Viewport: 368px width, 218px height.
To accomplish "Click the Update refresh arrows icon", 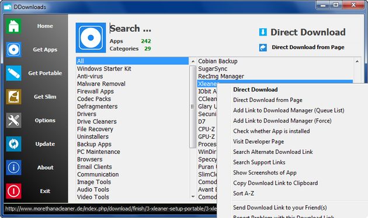I will coord(13,144).
